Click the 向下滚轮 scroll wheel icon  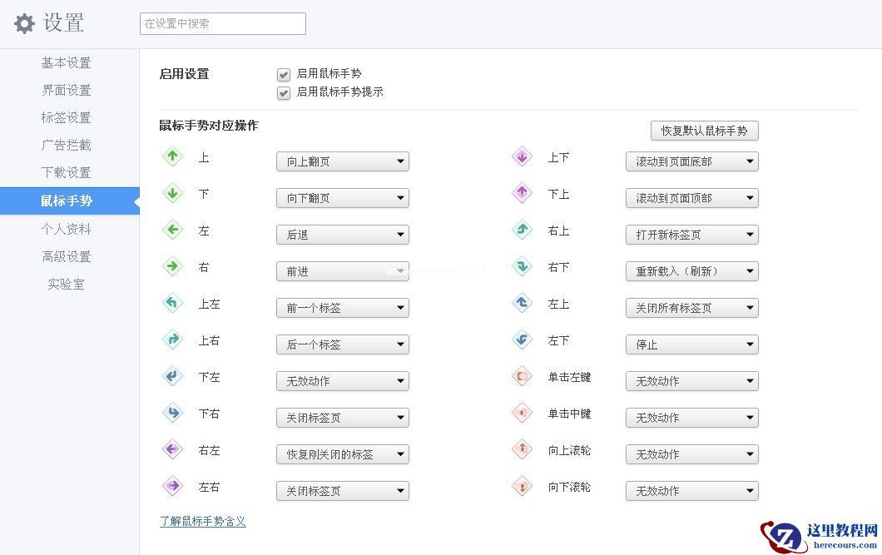coord(522,487)
